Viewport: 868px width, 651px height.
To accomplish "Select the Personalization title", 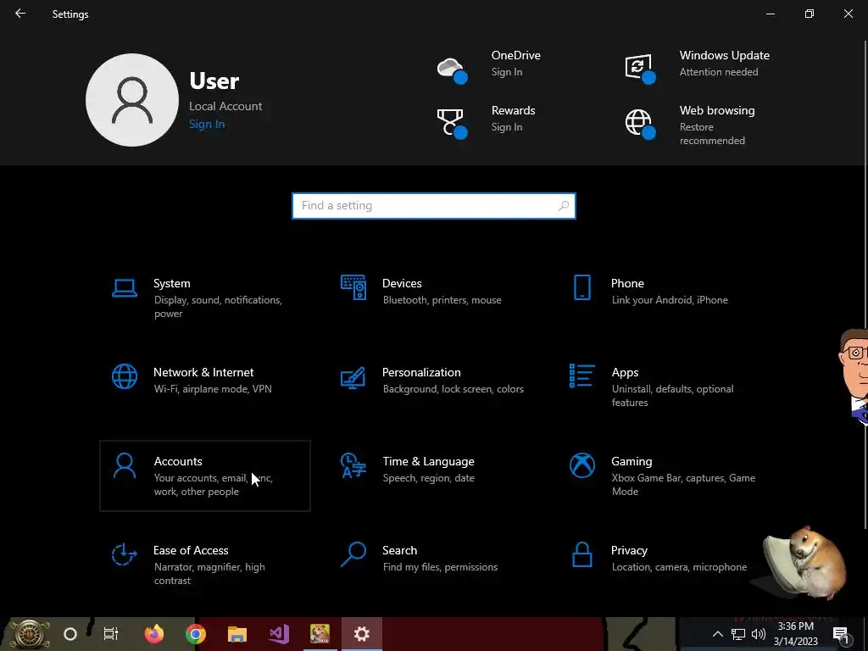I will (x=421, y=373).
